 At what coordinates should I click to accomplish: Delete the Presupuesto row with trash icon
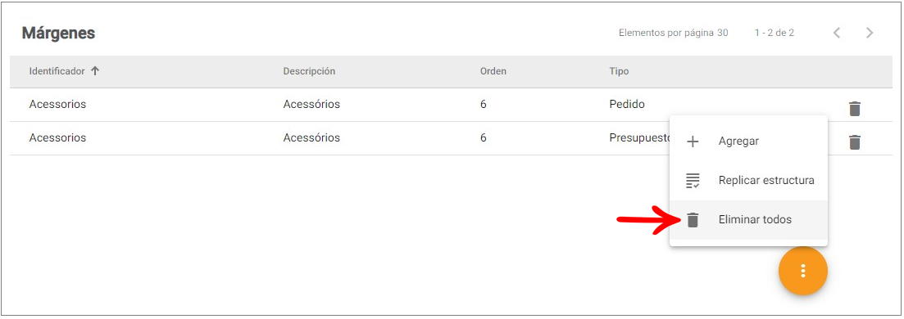tap(855, 142)
